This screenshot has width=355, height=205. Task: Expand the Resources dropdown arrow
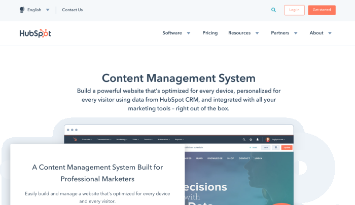pyautogui.click(x=257, y=33)
